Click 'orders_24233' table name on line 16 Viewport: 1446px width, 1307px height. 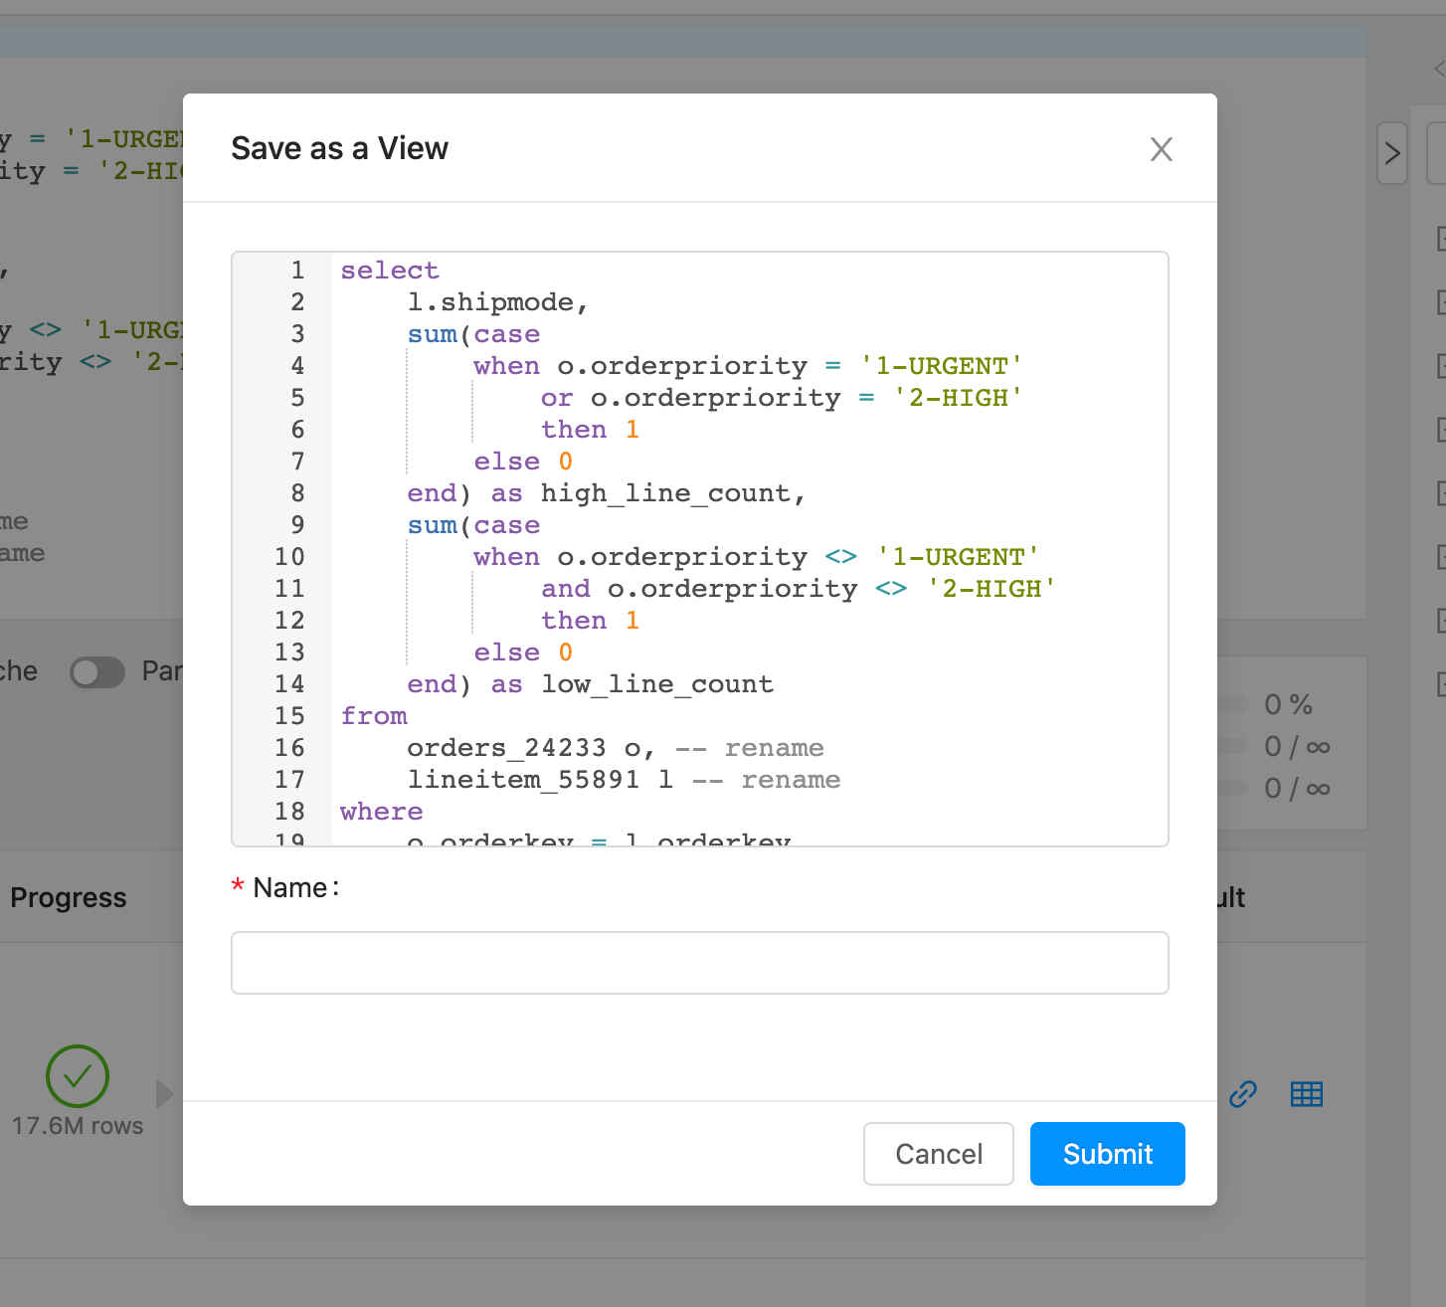point(506,748)
